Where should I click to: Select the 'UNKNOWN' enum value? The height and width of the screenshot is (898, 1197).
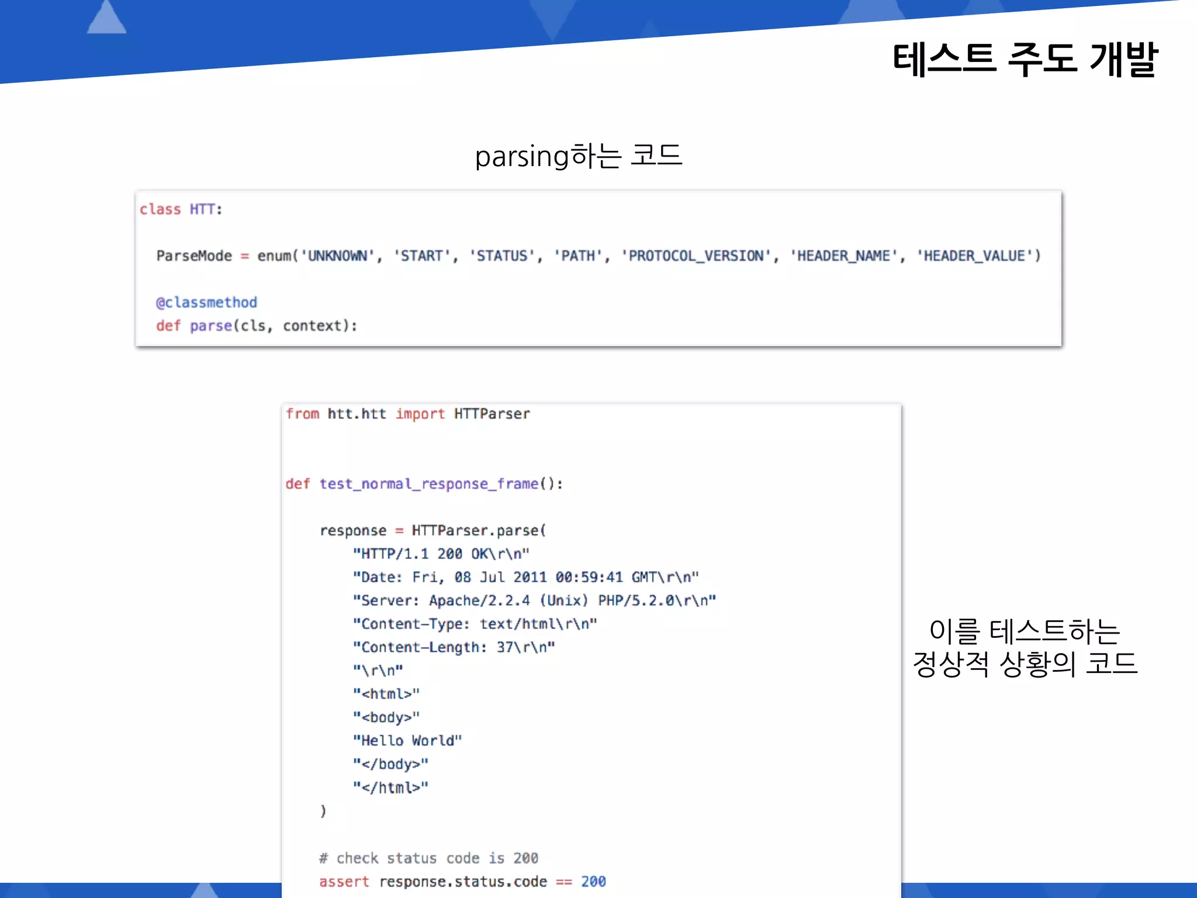[x=337, y=256]
